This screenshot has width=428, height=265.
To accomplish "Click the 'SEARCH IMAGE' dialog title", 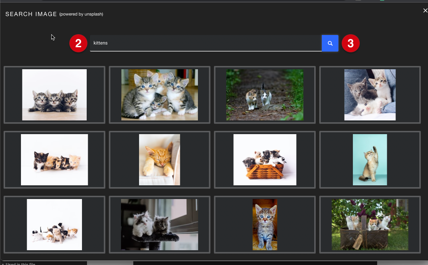I will pos(31,14).
